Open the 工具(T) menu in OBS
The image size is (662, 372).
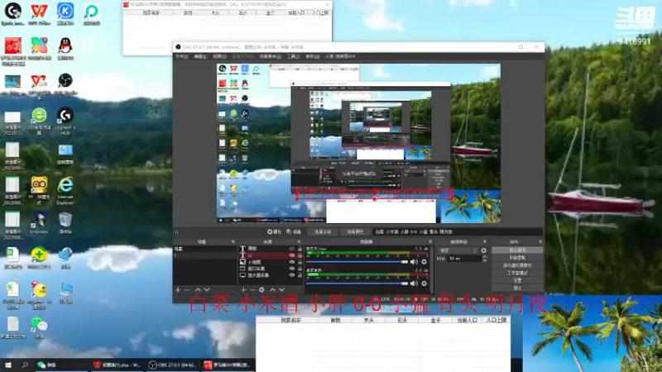[x=293, y=56]
